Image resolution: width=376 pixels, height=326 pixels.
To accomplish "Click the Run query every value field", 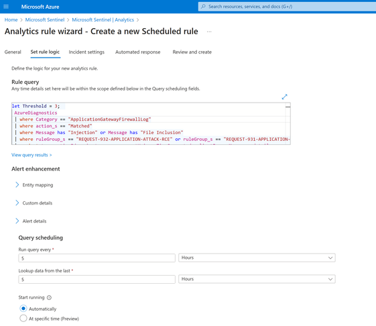I will pos(97,258).
